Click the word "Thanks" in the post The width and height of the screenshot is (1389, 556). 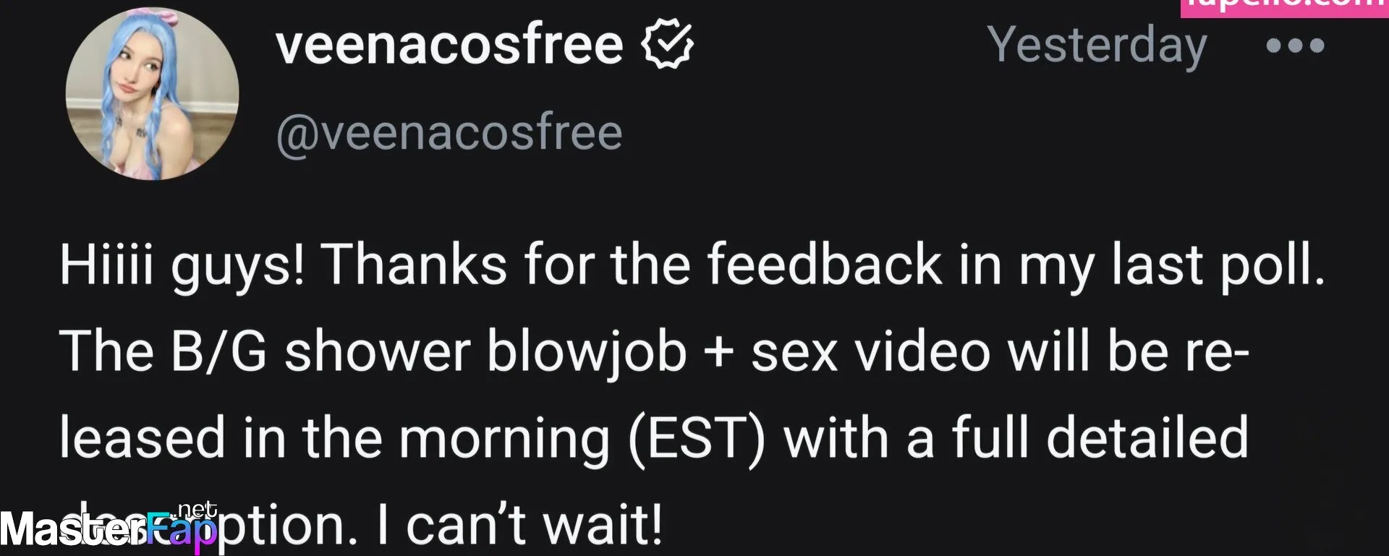pos(414,264)
